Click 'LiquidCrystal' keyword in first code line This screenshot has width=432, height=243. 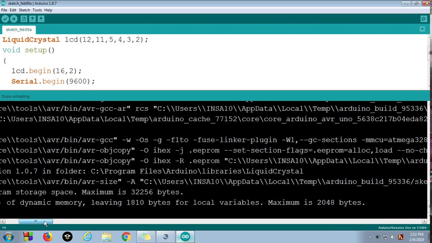point(31,40)
